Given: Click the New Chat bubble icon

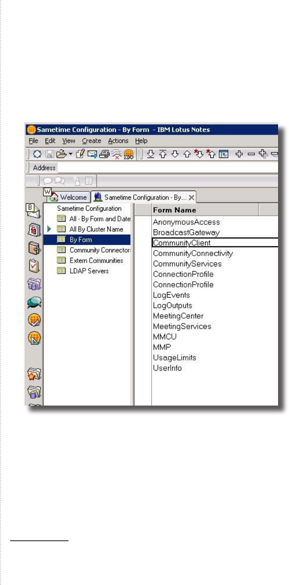Looking at the screenshot, I should [48, 180].
